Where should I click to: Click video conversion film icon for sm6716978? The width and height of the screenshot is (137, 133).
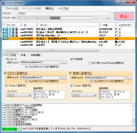7,29
